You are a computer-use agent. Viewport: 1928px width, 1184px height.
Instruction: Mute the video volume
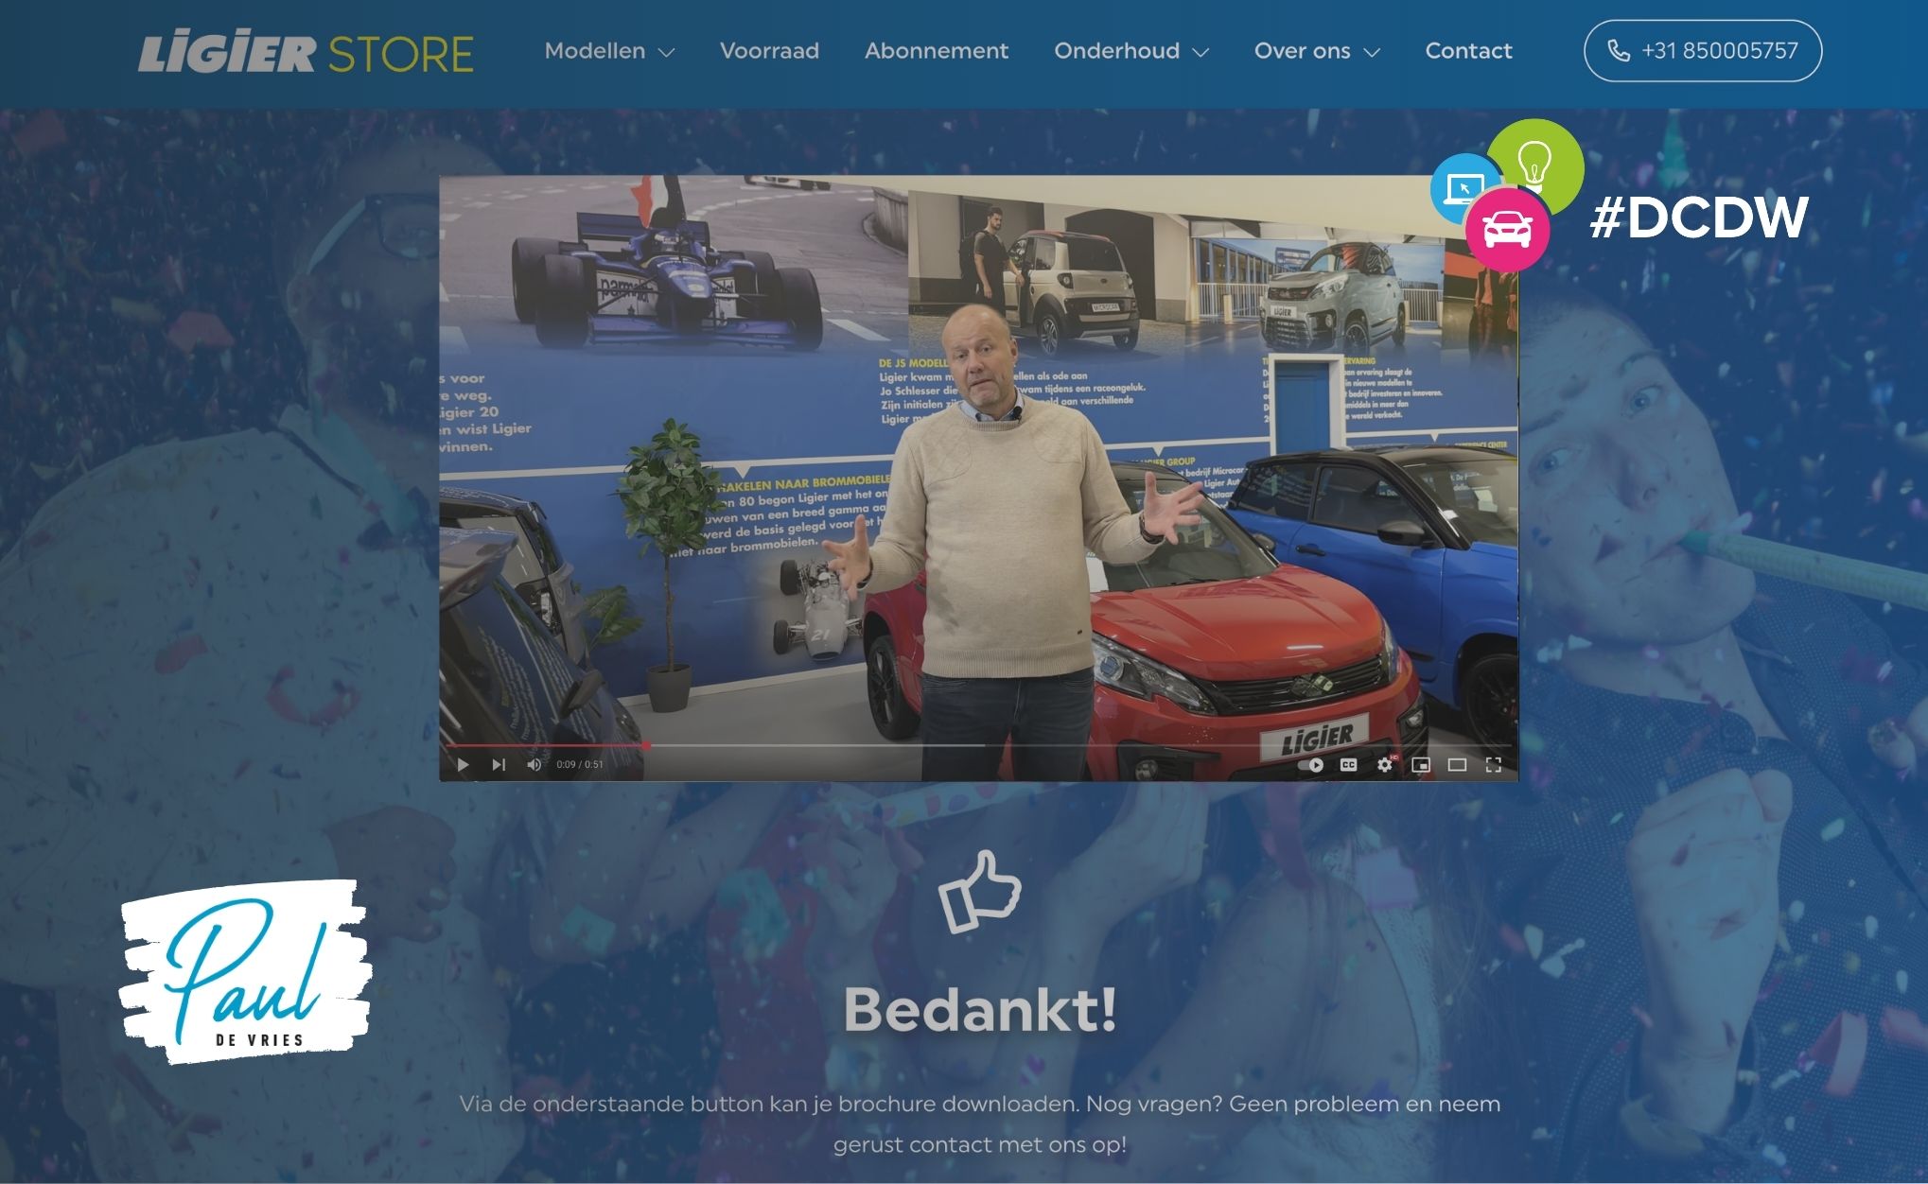pos(535,764)
